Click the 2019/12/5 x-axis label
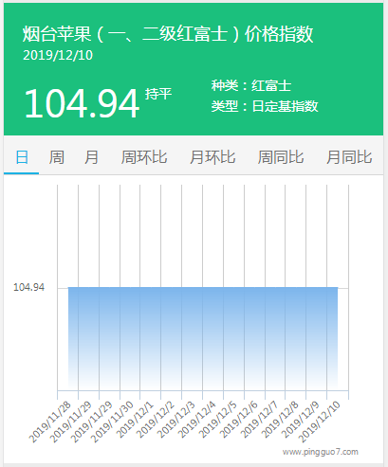 [x=218, y=420]
